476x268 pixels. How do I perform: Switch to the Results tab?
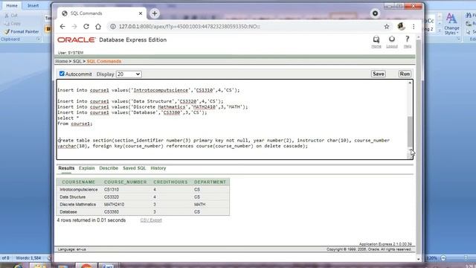click(x=66, y=168)
